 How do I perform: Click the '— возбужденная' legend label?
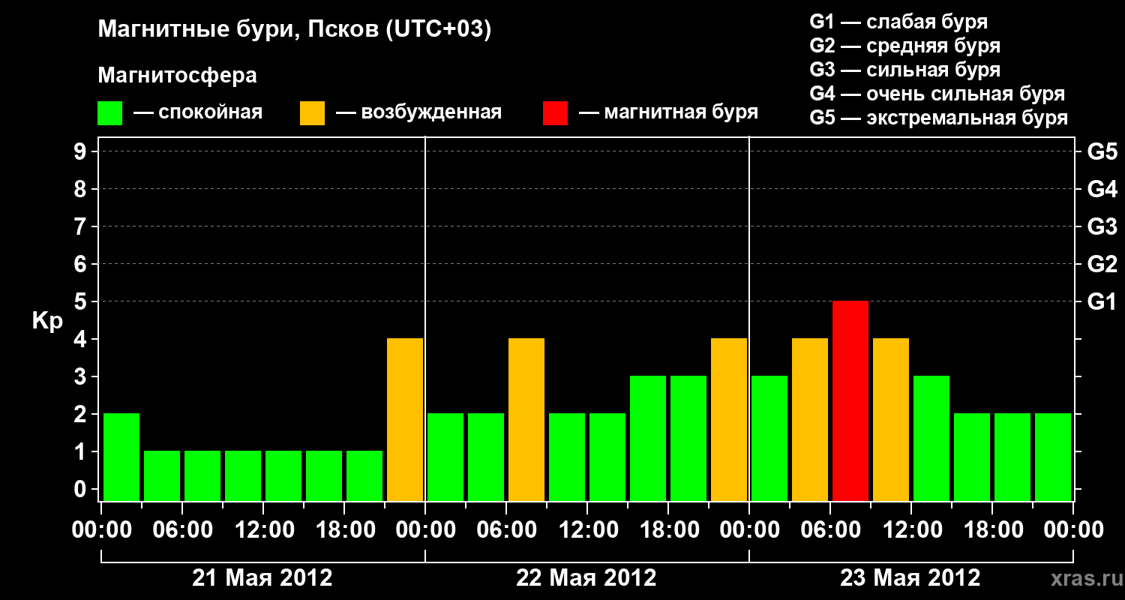(418, 112)
